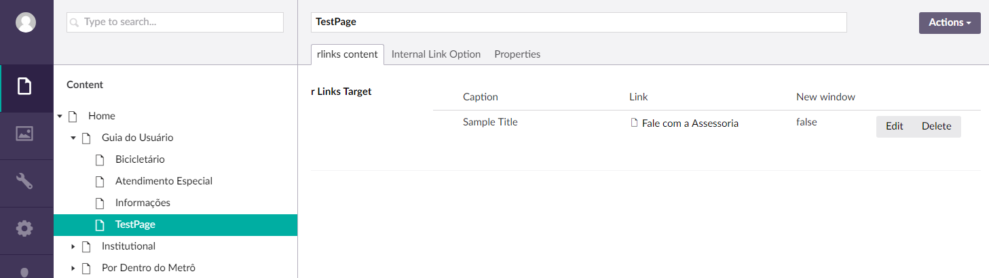Collapse the Home tree node

tap(60, 116)
